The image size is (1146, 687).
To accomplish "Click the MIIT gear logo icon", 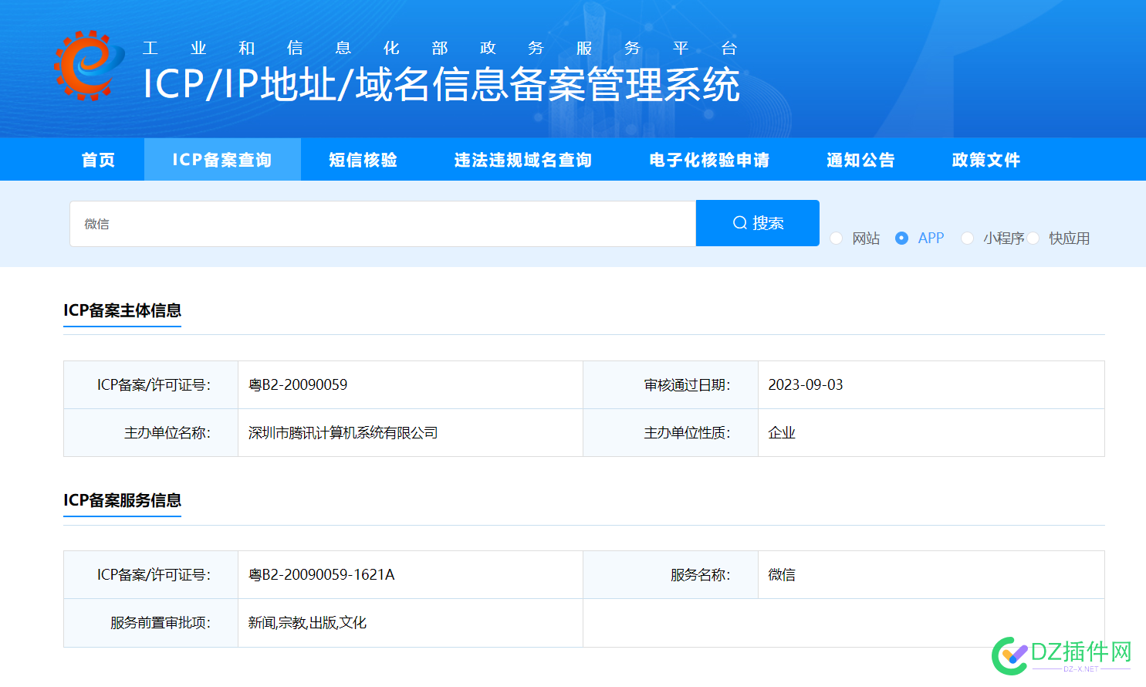I will pos(89,66).
